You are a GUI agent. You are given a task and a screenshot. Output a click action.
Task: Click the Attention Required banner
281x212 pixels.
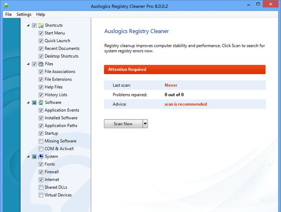click(185, 69)
